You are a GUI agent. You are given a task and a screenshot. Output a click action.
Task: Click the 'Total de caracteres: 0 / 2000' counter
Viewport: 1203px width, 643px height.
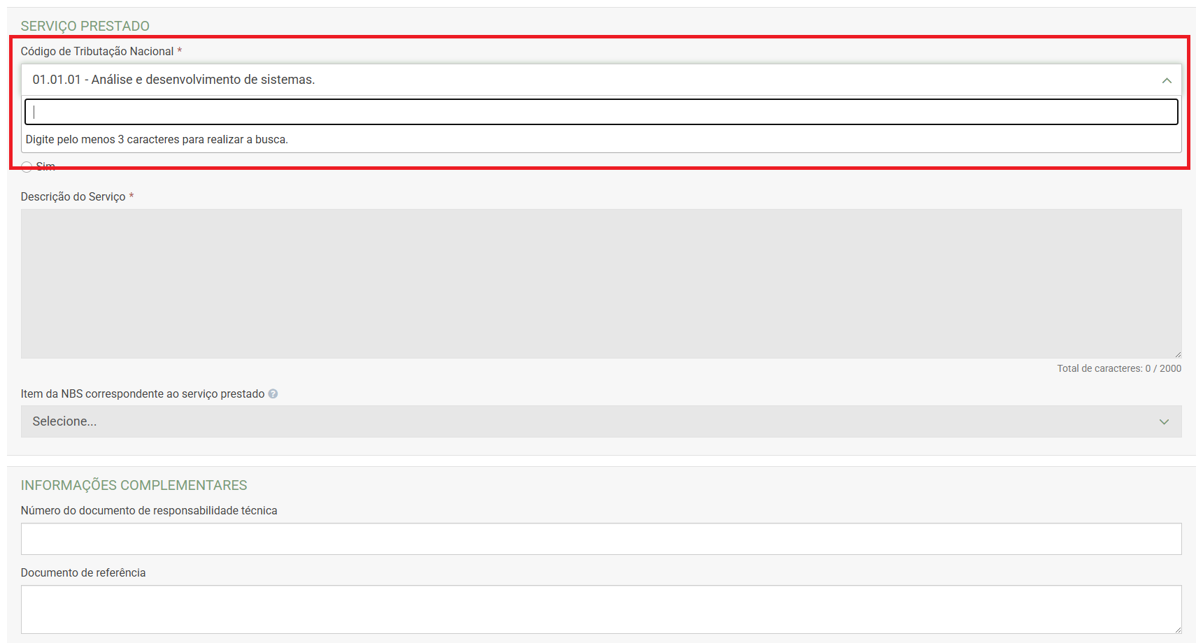(1118, 368)
